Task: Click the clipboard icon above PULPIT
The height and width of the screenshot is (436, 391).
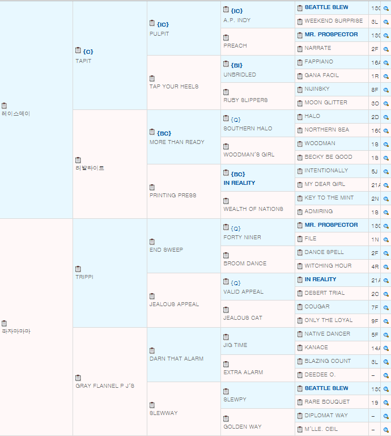Action: coord(152,23)
